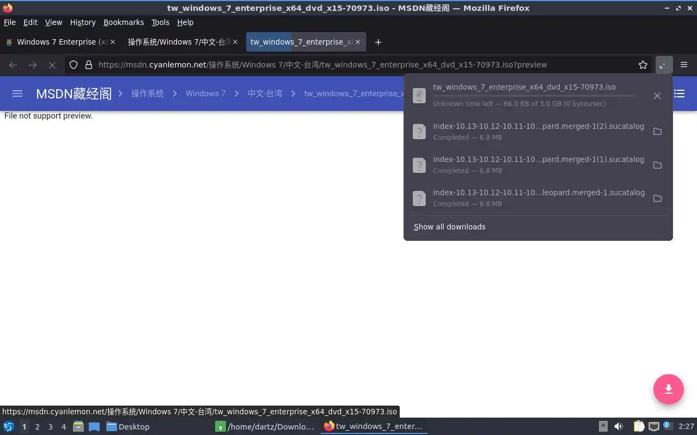Click the tw_windows_7_enterprise breadcrumb
The image size is (697, 435).
coord(353,94)
